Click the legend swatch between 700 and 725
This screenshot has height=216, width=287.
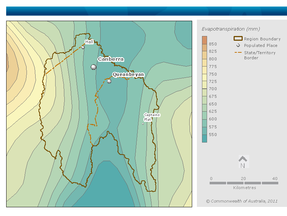point(205,85)
